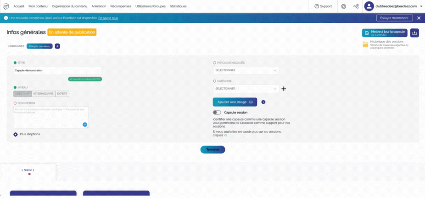The image size is (425, 198).
Task: Expand the Catégorie dropdown
Action: [x=246, y=89]
